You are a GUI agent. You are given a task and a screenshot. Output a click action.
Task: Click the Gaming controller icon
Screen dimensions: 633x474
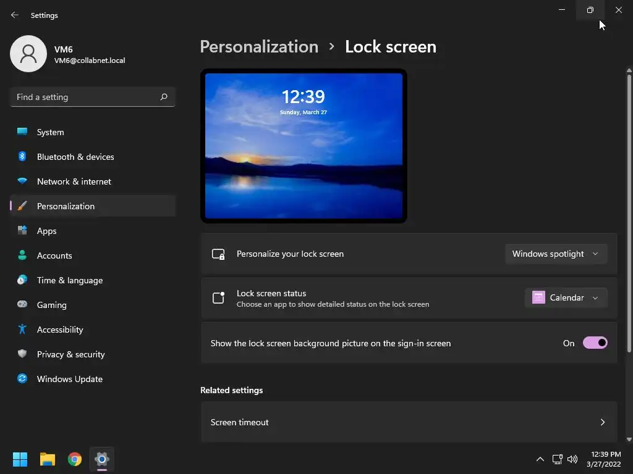[22, 304]
